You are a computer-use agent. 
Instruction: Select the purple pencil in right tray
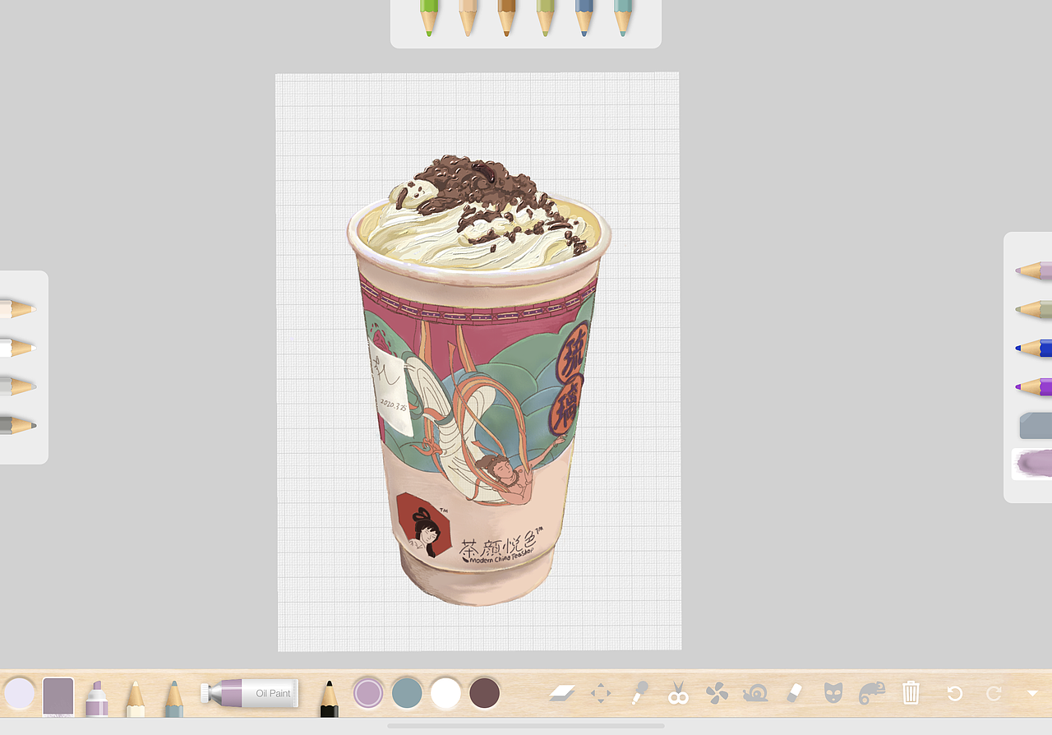[1034, 386]
